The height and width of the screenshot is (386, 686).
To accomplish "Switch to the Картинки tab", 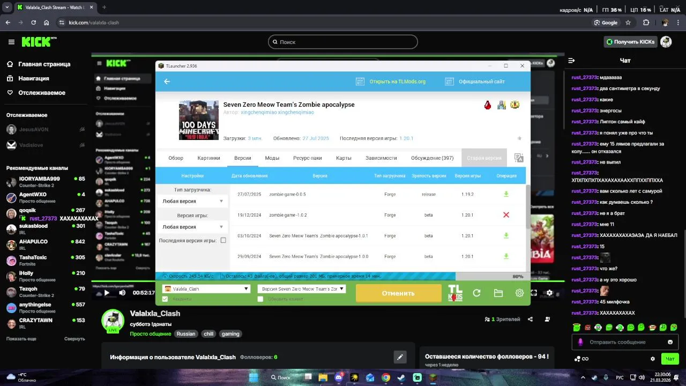I will tap(208, 158).
